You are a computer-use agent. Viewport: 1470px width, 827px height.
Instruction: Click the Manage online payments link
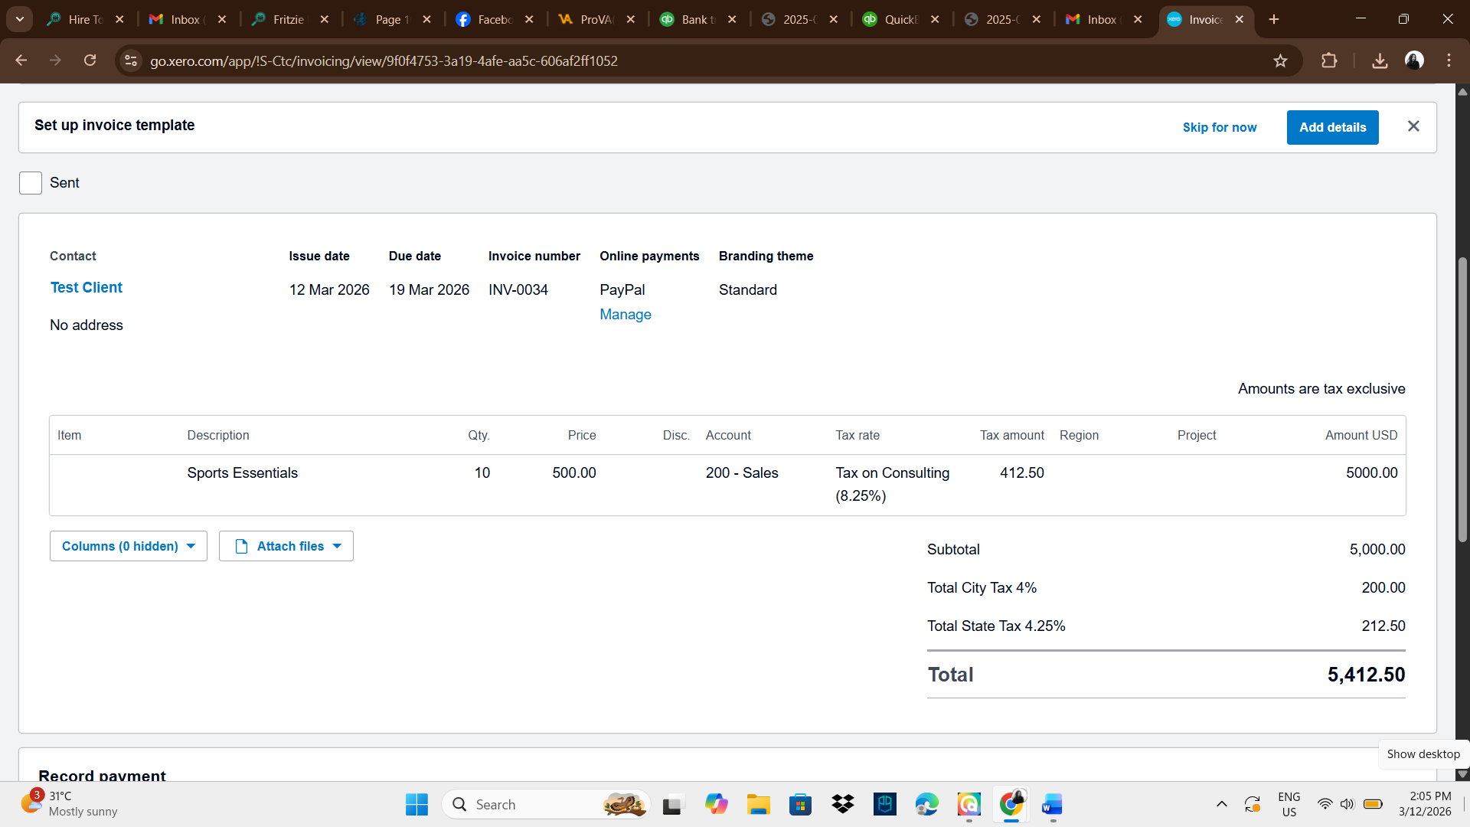tap(625, 315)
